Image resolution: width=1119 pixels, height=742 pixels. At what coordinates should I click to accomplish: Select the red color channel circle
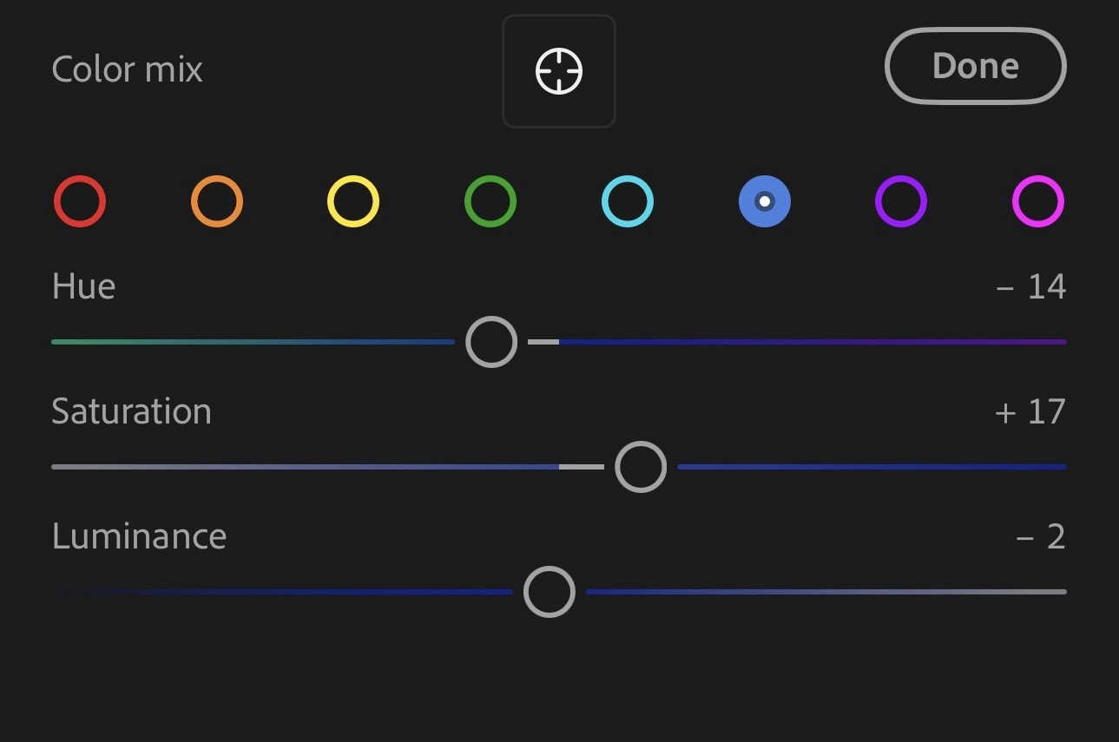80,201
